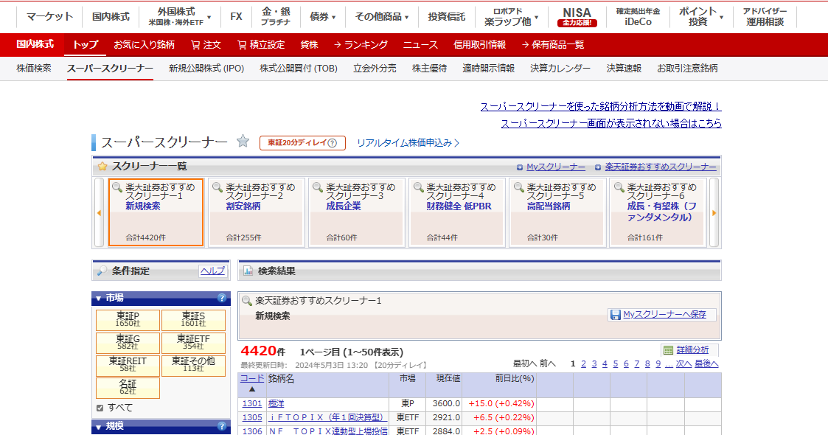This screenshot has height=435, width=828.
Task: Open the 債券 dropdown menu
Action: tap(323, 17)
